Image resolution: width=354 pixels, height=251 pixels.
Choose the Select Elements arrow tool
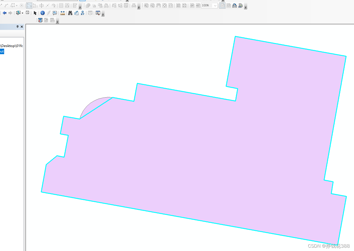pos(35,13)
